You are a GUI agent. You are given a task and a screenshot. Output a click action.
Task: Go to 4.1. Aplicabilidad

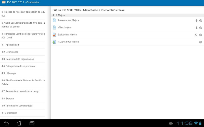pyautogui.click(x=22, y=45)
